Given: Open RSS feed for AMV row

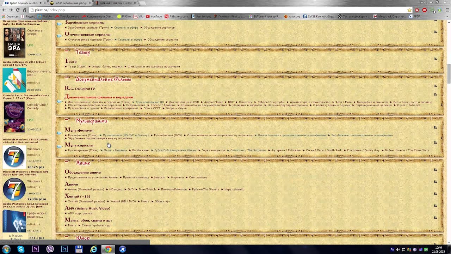Looking at the screenshot, I should (435, 205).
